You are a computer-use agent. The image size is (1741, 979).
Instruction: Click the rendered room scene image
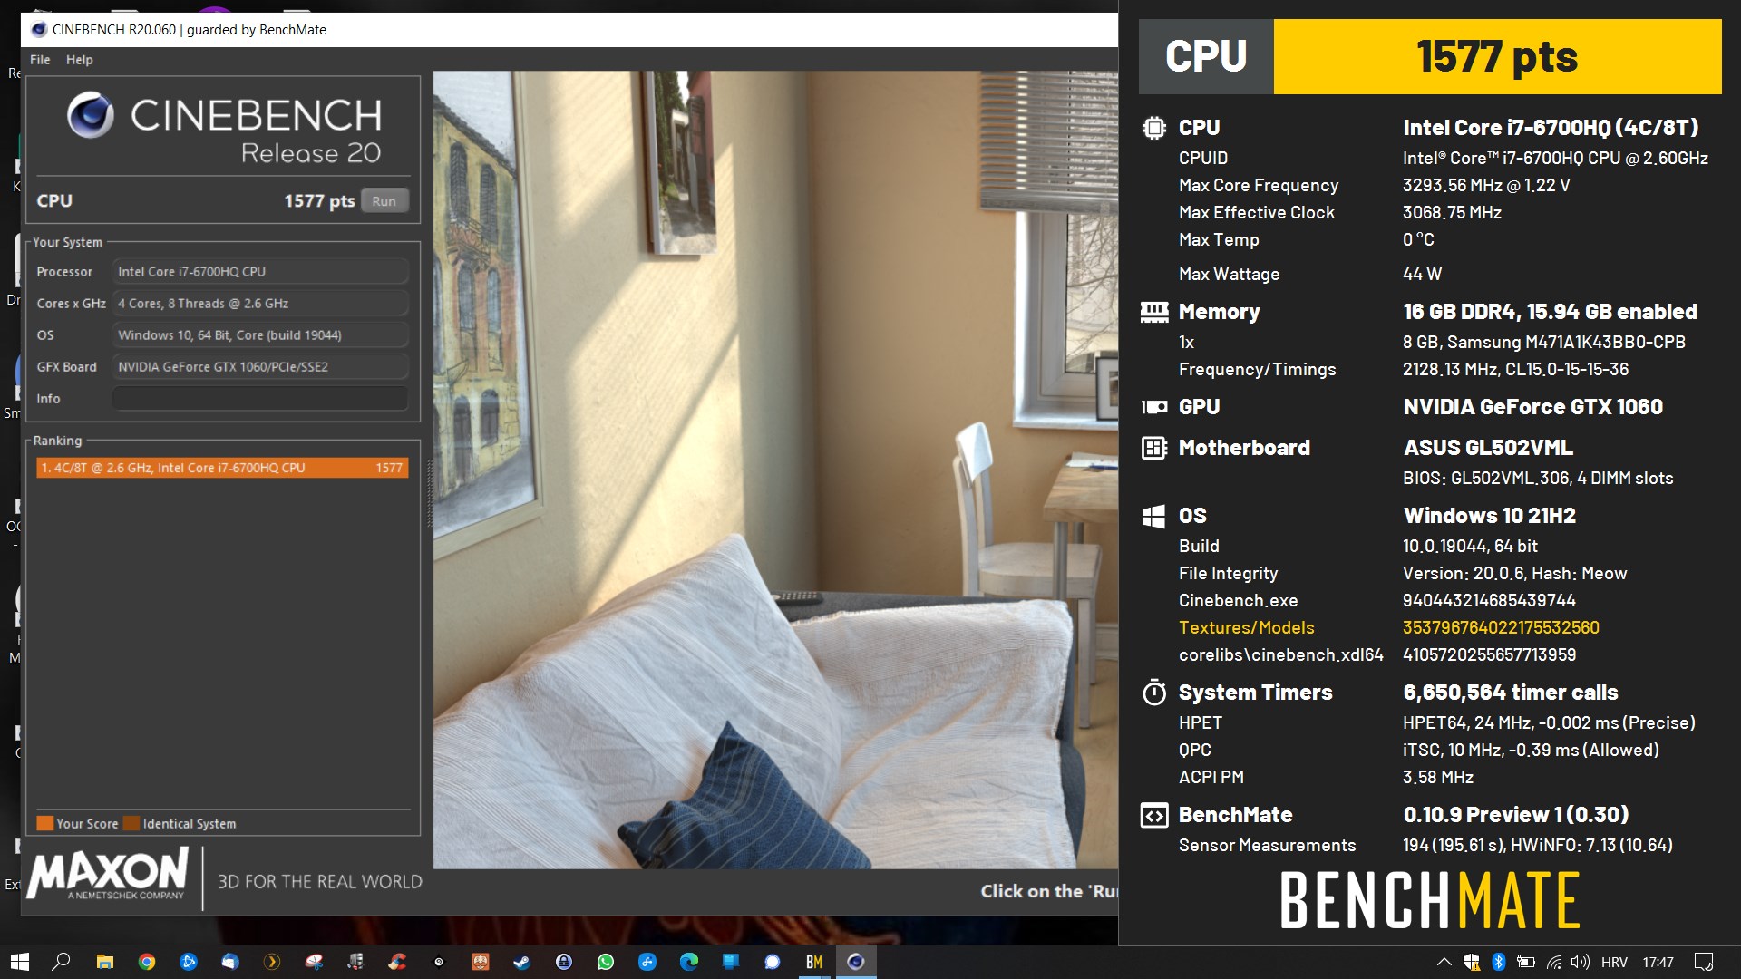point(775,470)
